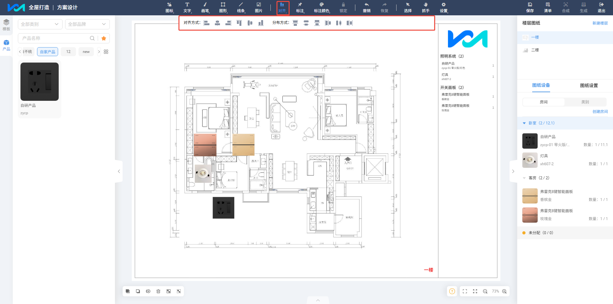Image resolution: width=613 pixels, height=304 pixels.
Task: Distribute objects by top edges
Action: point(295,23)
